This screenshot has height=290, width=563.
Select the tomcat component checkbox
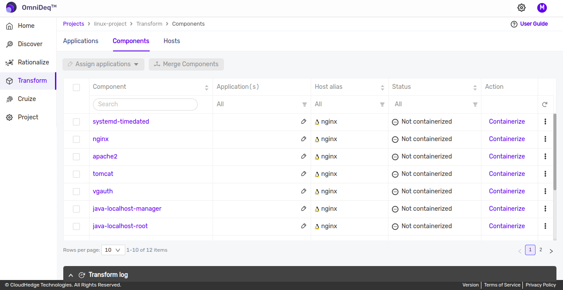76,174
